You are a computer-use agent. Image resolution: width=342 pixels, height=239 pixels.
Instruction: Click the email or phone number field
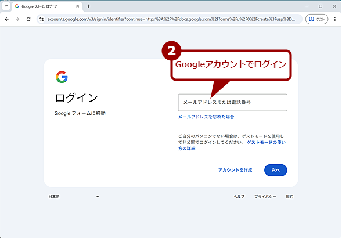tap(232, 103)
